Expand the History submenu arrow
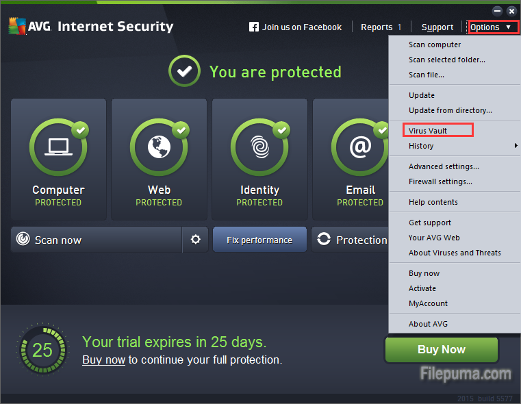 (x=516, y=146)
